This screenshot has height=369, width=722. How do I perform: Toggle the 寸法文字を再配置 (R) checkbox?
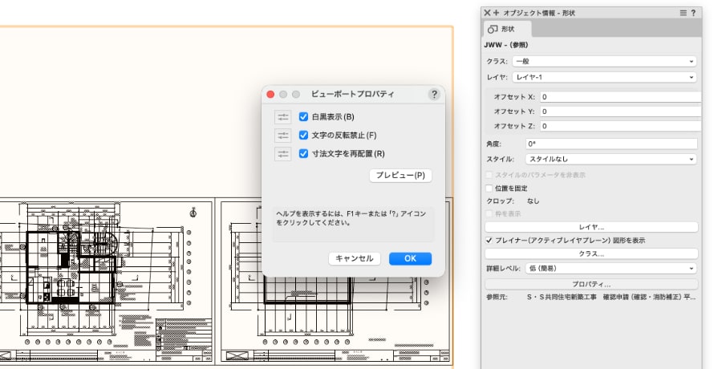[x=303, y=154]
